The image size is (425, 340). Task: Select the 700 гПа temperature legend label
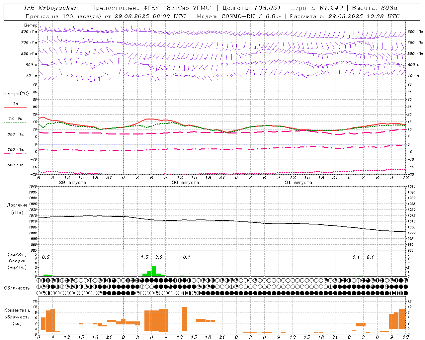[x=16, y=150]
